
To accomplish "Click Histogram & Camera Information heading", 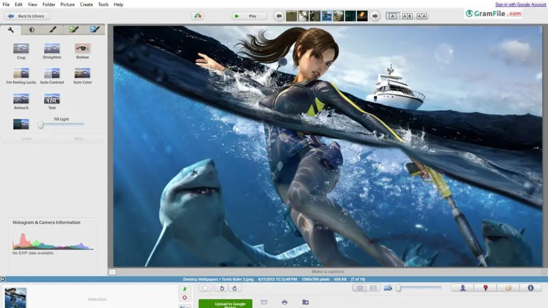I will pyautogui.click(x=47, y=222).
